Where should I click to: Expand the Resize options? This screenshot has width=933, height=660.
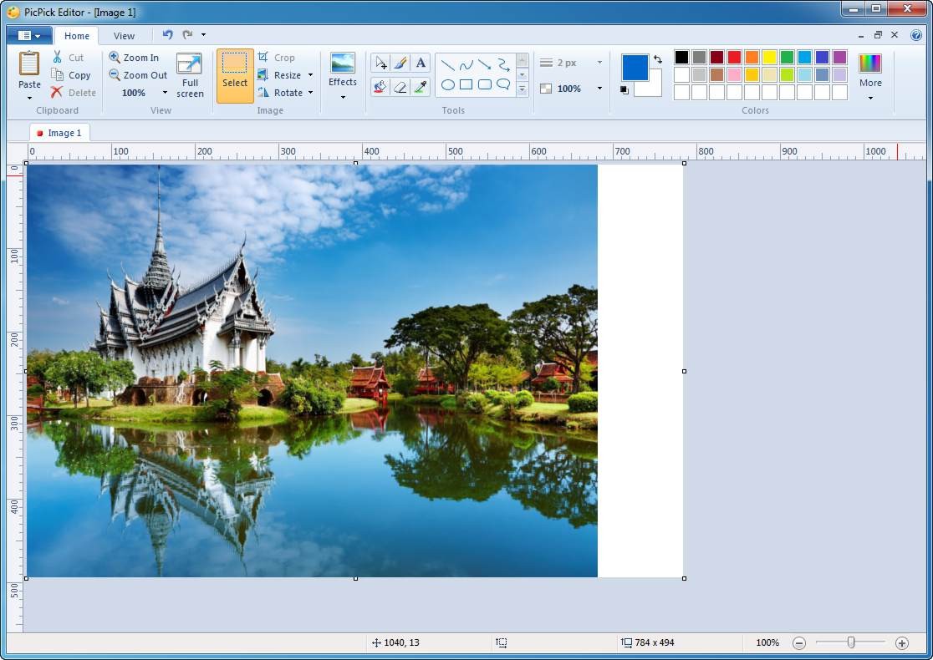309,74
